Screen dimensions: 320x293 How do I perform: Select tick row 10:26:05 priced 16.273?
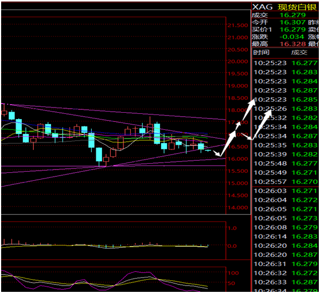286,218
